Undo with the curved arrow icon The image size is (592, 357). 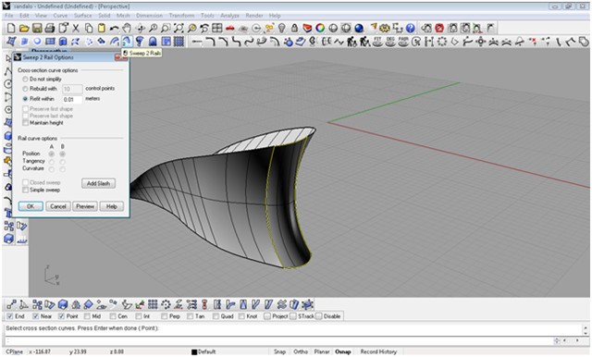[114, 28]
